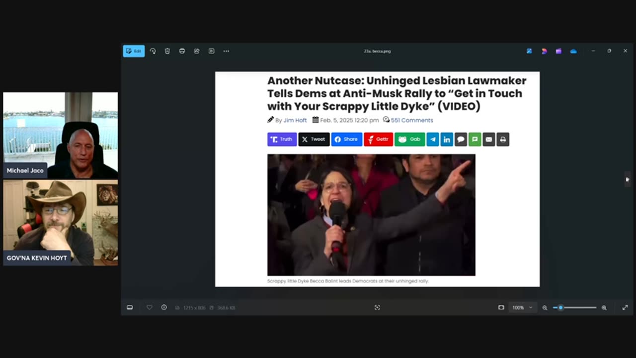Click the 368.6 KB file size text

(226, 308)
